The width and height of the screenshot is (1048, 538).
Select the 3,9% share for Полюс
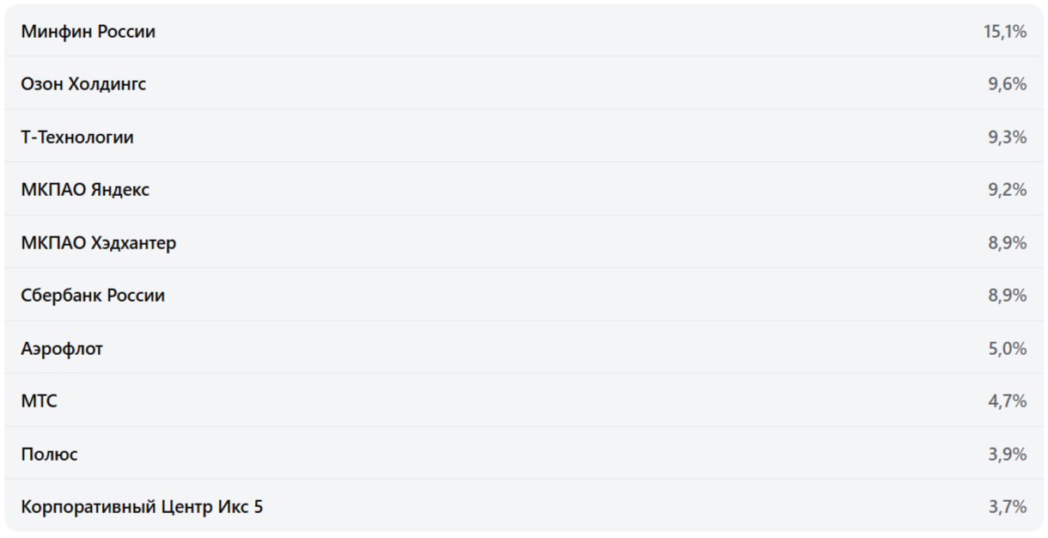coord(1007,455)
